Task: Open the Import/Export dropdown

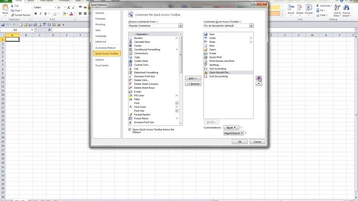Action: pyautogui.click(x=234, y=133)
